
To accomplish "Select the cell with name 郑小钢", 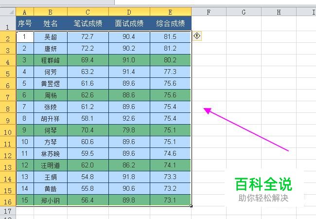I will (x=51, y=201).
